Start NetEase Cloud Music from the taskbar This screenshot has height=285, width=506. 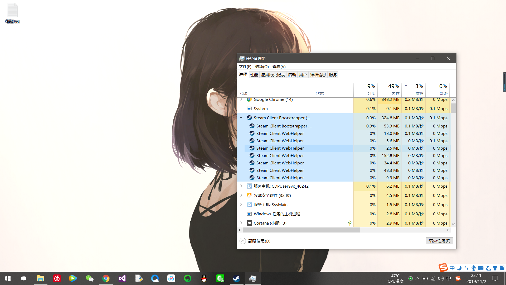(57, 278)
